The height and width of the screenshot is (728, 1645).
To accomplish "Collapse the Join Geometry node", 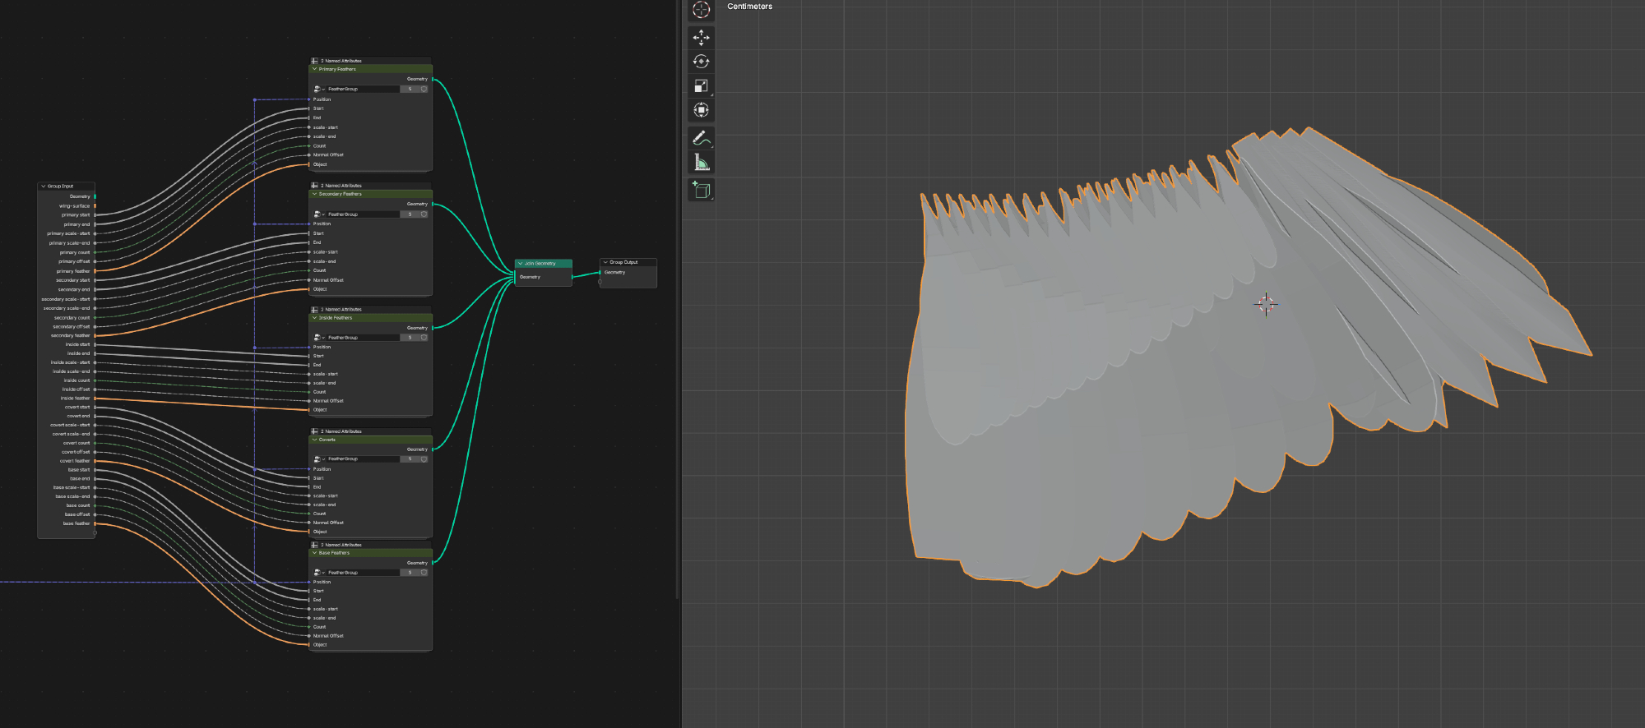I will pos(520,264).
